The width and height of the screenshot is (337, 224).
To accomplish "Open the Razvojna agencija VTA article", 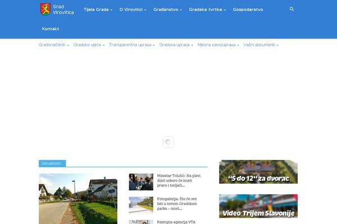I will (x=176, y=222).
